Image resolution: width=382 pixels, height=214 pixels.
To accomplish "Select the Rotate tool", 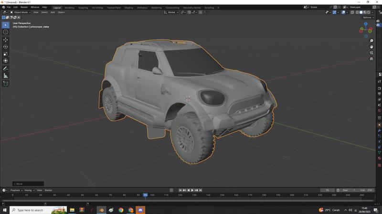I will click(5, 47).
